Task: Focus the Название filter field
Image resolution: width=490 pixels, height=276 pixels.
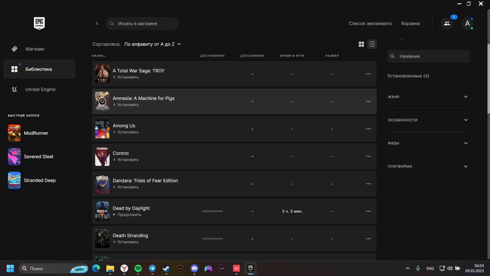Action: tap(428, 56)
